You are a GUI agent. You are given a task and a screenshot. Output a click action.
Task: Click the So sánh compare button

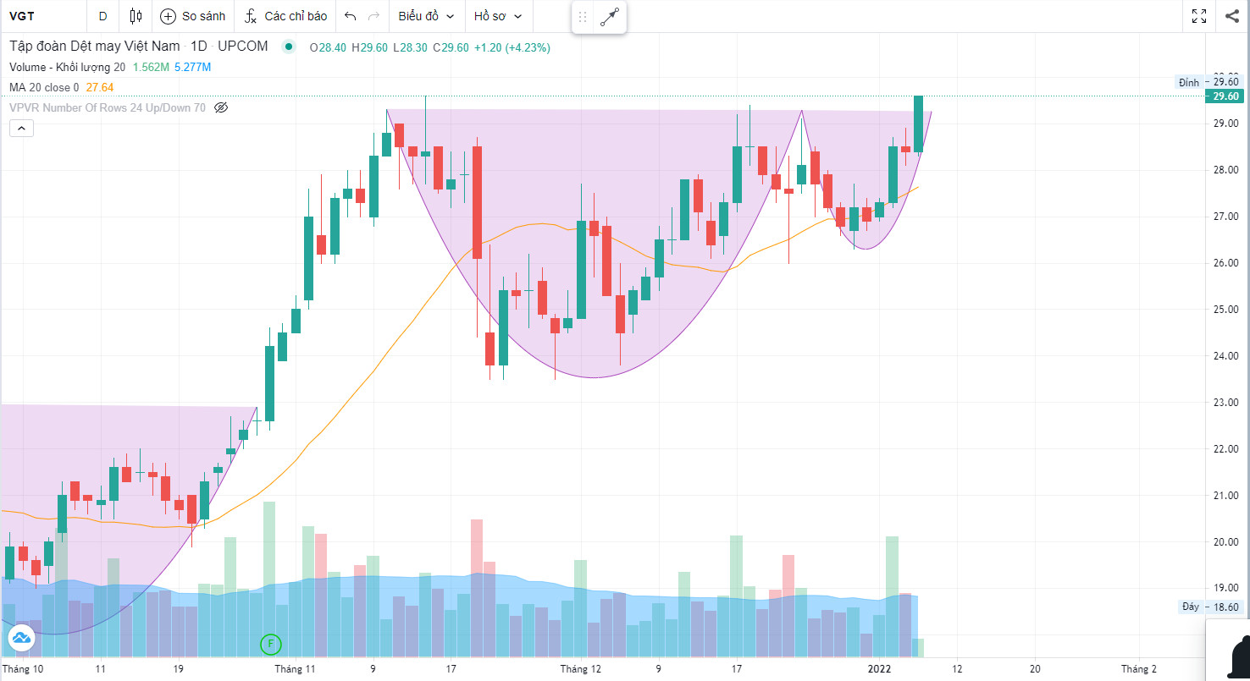point(192,16)
